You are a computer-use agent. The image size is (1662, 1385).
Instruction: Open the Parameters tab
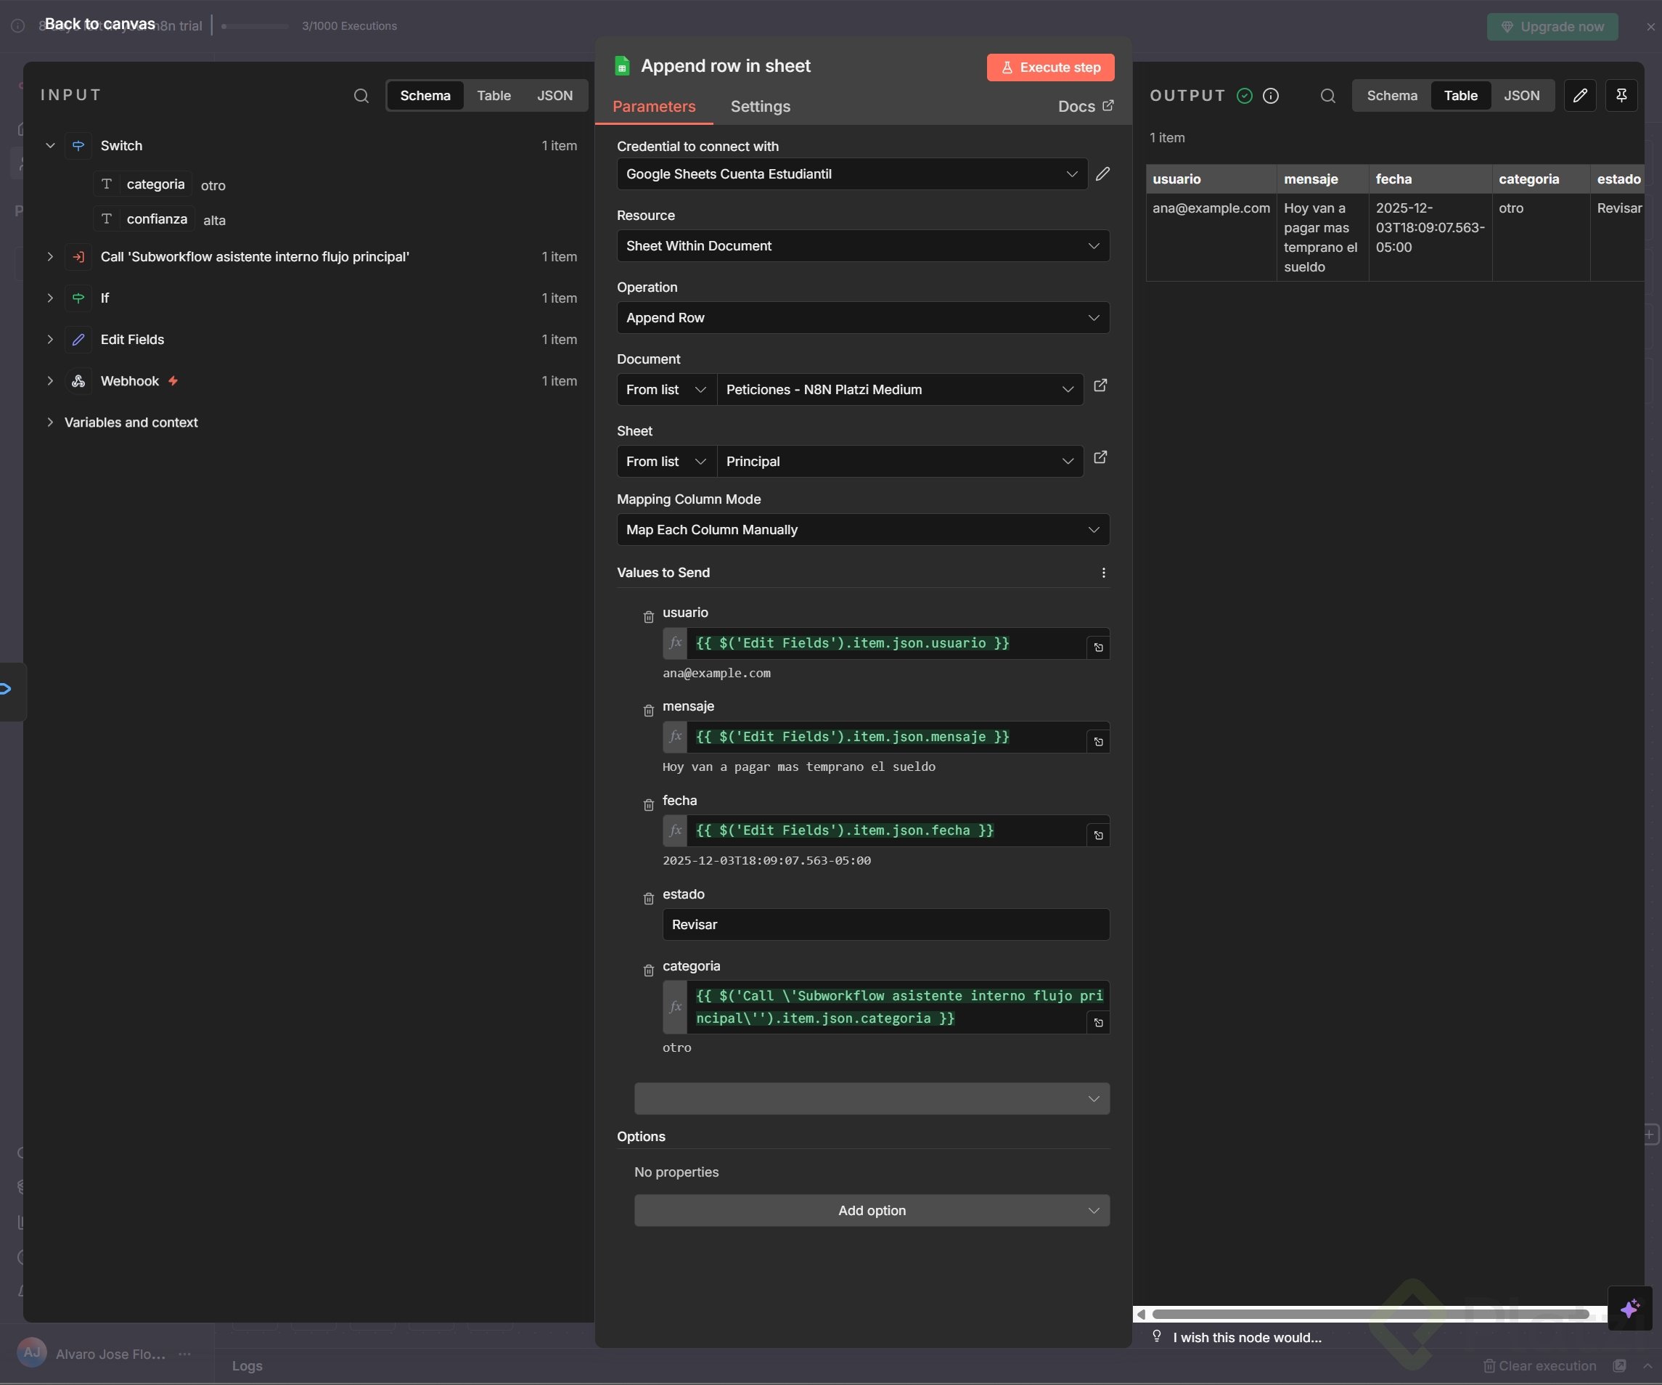point(654,107)
